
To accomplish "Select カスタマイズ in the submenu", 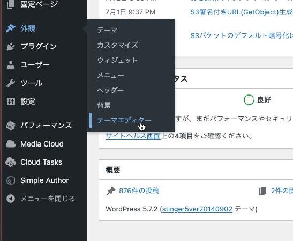I will point(118,45).
